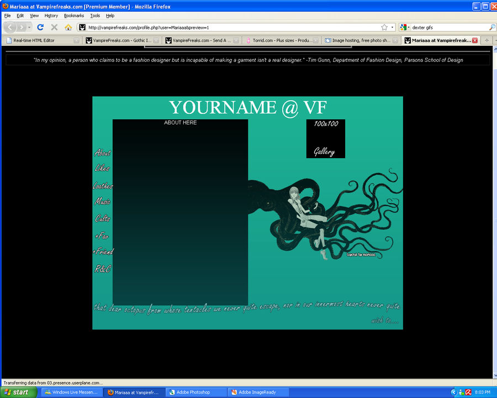Click the ABOUT HERE text
Image resolution: width=497 pixels, height=398 pixels.
181,123
